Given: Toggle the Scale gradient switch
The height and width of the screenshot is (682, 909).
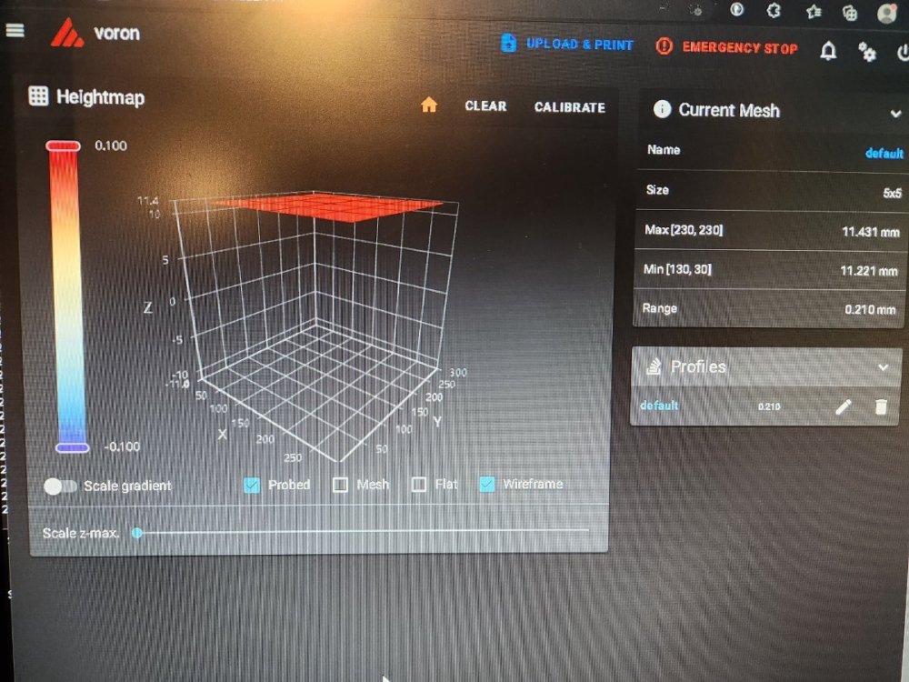Looking at the screenshot, I should (x=61, y=486).
